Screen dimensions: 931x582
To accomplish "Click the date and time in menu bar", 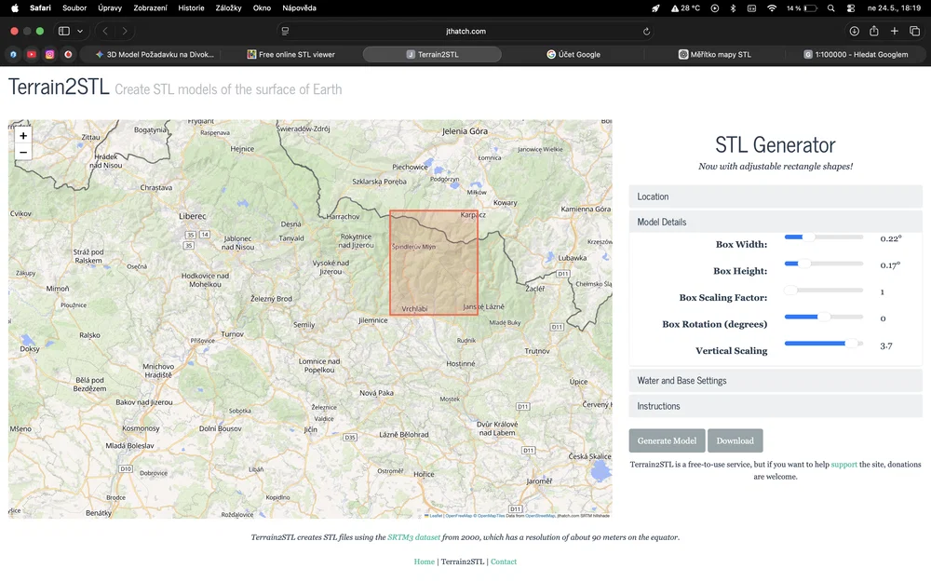I will pyautogui.click(x=894, y=7).
